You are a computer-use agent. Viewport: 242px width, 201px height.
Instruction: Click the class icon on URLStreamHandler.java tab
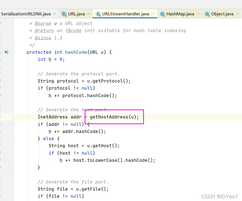coord(98,13)
